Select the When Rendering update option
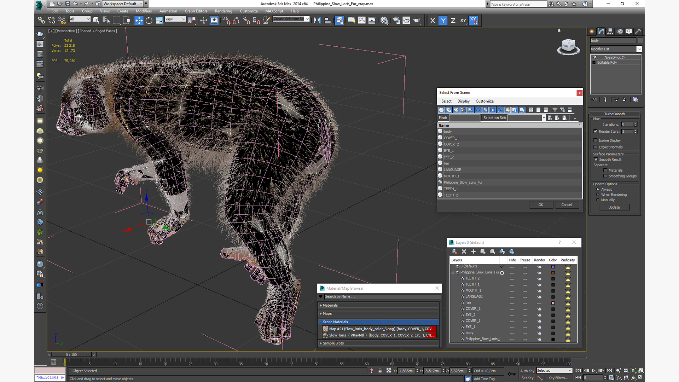679x382 pixels. (x=598, y=195)
